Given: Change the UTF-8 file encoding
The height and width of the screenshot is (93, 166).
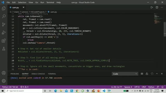Looking at the screenshot, I should coord(137,87).
